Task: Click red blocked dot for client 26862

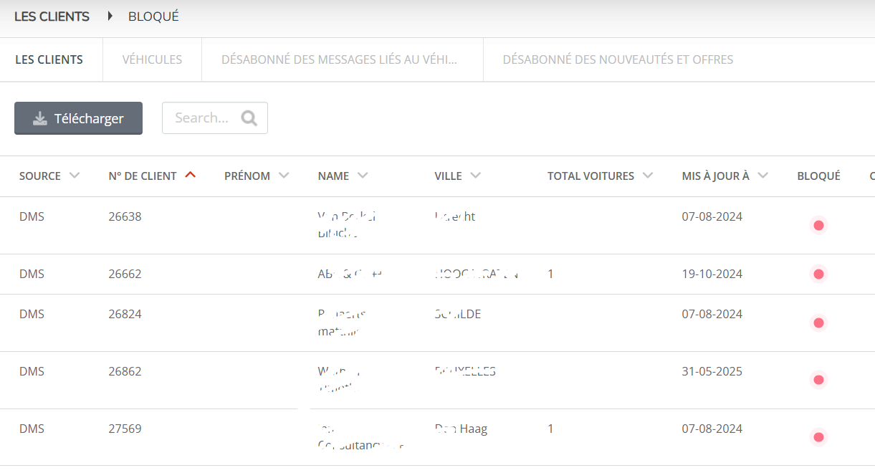Action: pyautogui.click(x=818, y=380)
